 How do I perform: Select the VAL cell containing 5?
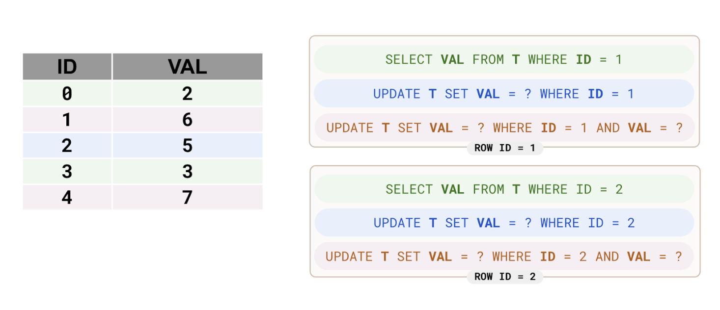(187, 146)
